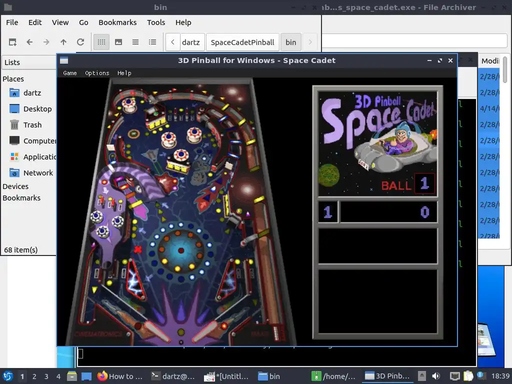Maximize the 3D Pinball window
The width and height of the screenshot is (512, 384).
440,60
